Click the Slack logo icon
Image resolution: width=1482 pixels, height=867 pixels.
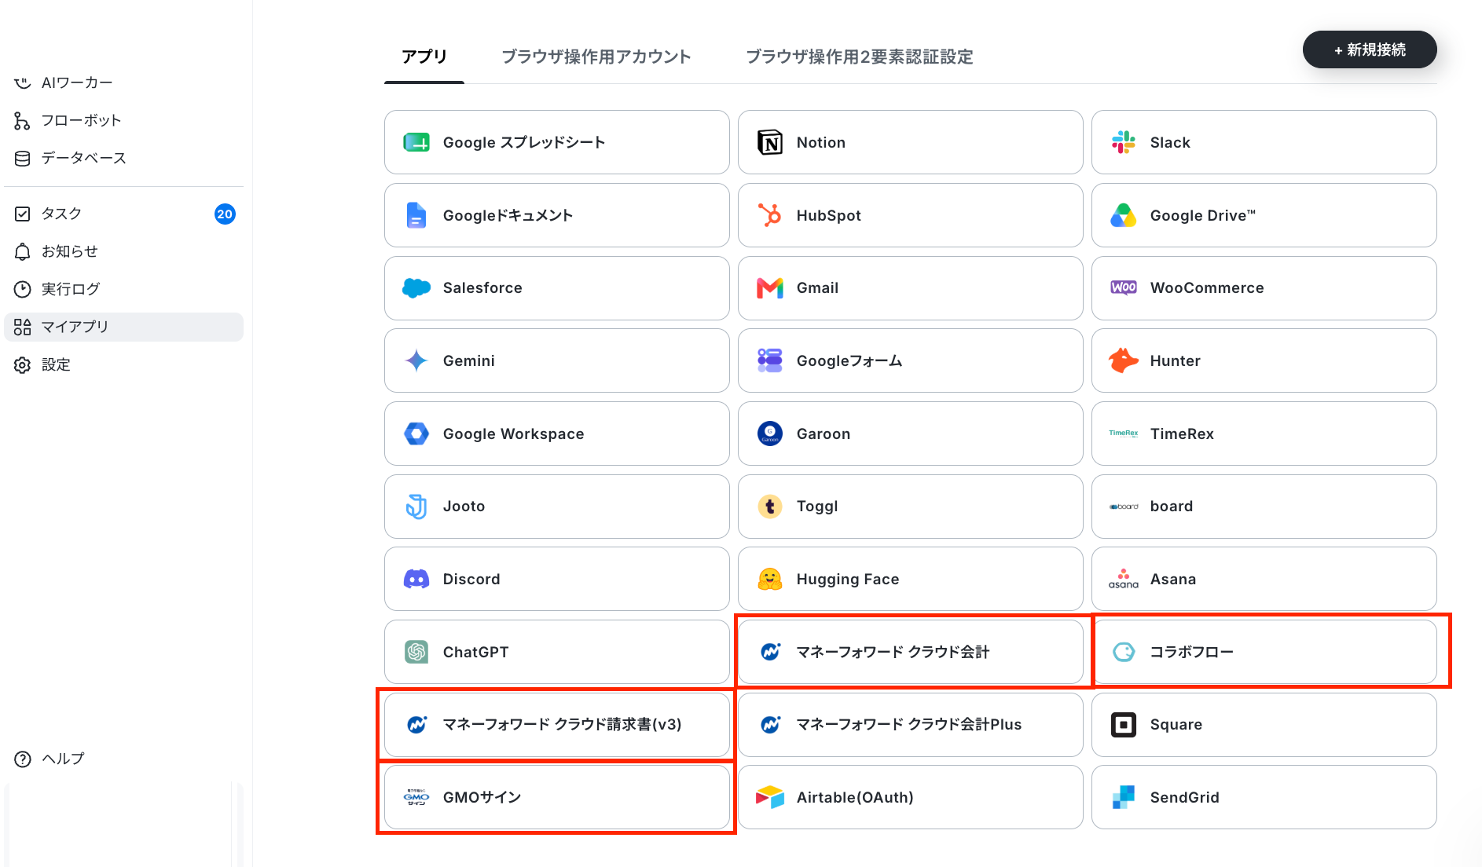(x=1123, y=142)
